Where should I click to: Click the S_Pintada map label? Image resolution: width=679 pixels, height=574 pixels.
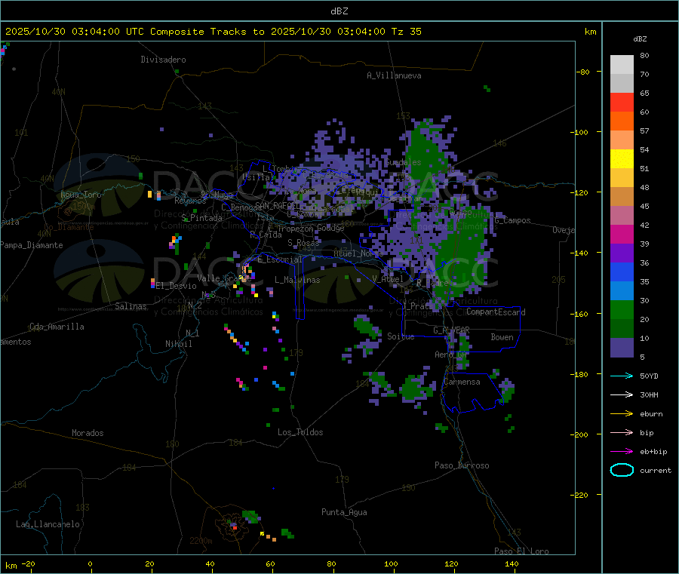point(201,218)
